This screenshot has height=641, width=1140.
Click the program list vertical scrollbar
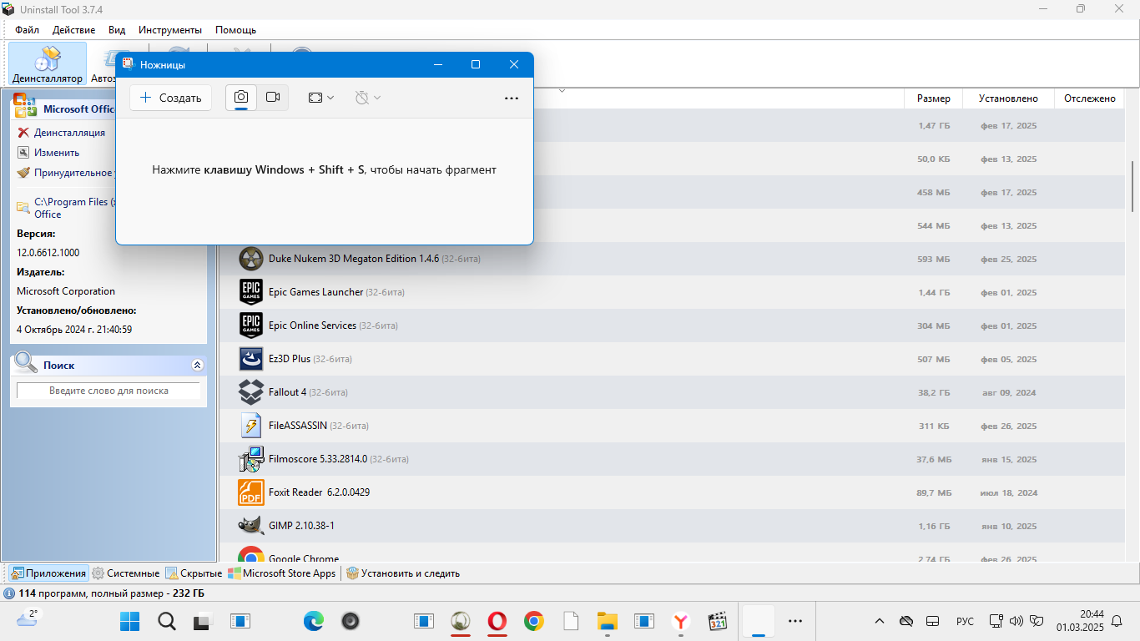pos(1132,186)
